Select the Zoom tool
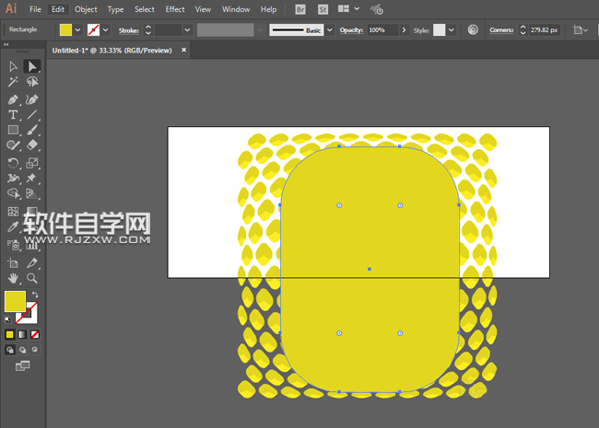599x428 pixels. (32, 277)
